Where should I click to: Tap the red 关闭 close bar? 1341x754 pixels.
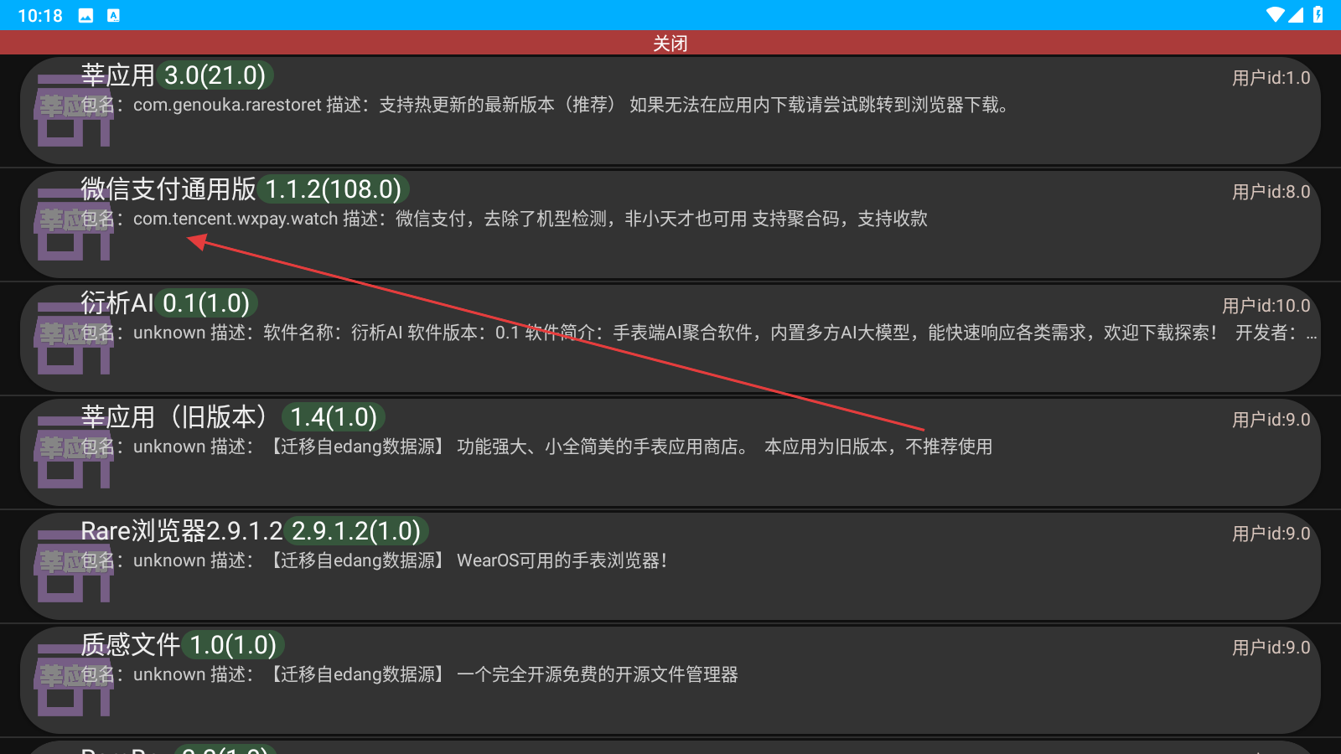pos(670,43)
